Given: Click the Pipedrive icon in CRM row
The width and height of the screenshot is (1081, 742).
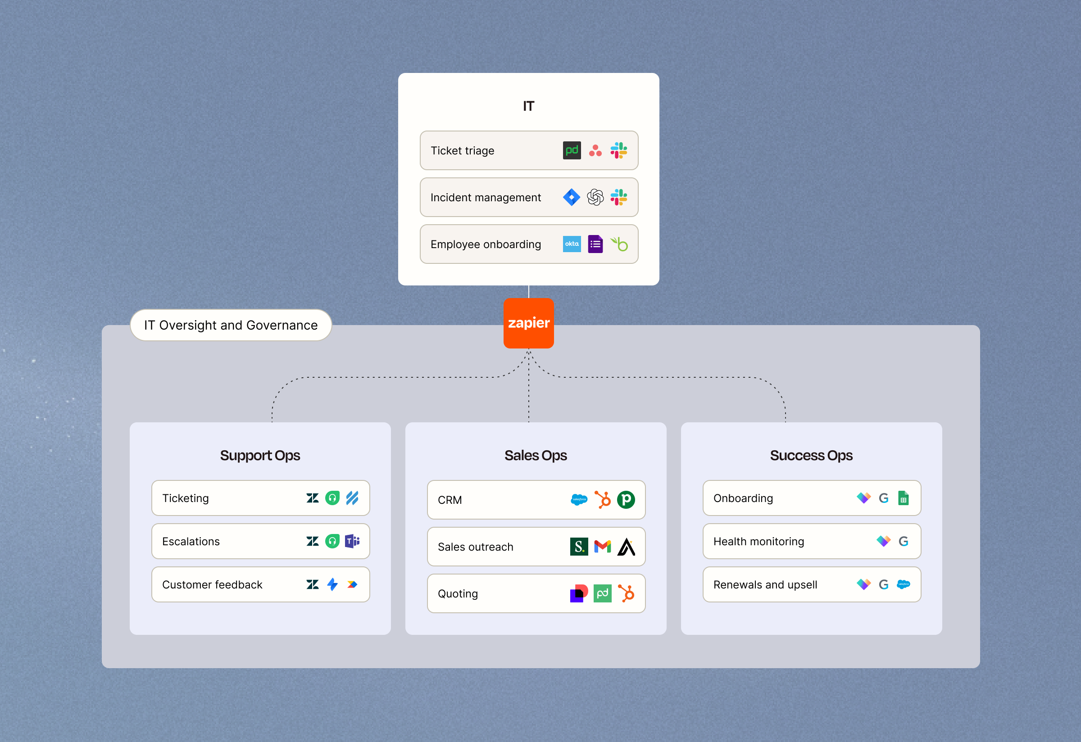Looking at the screenshot, I should [x=626, y=500].
